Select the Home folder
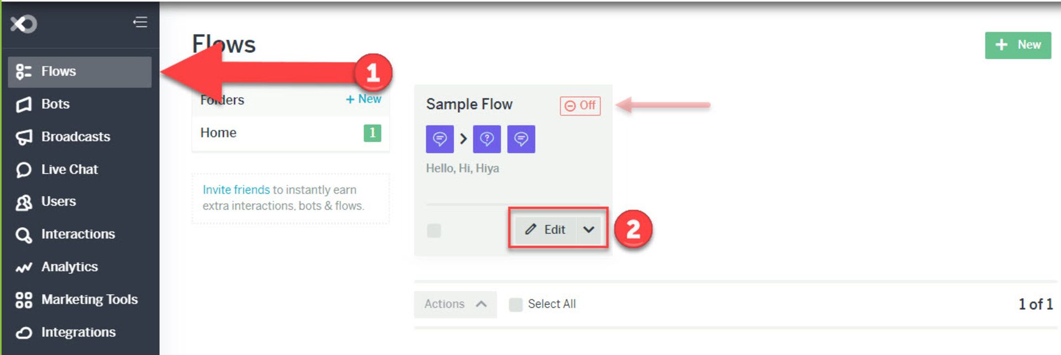Viewport: 1061px width, 355px height. click(218, 133)
